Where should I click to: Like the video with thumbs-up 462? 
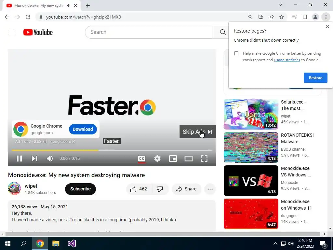139,189
